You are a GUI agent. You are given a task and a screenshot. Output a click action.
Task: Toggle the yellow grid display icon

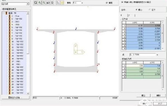click(x=62, y=3)
